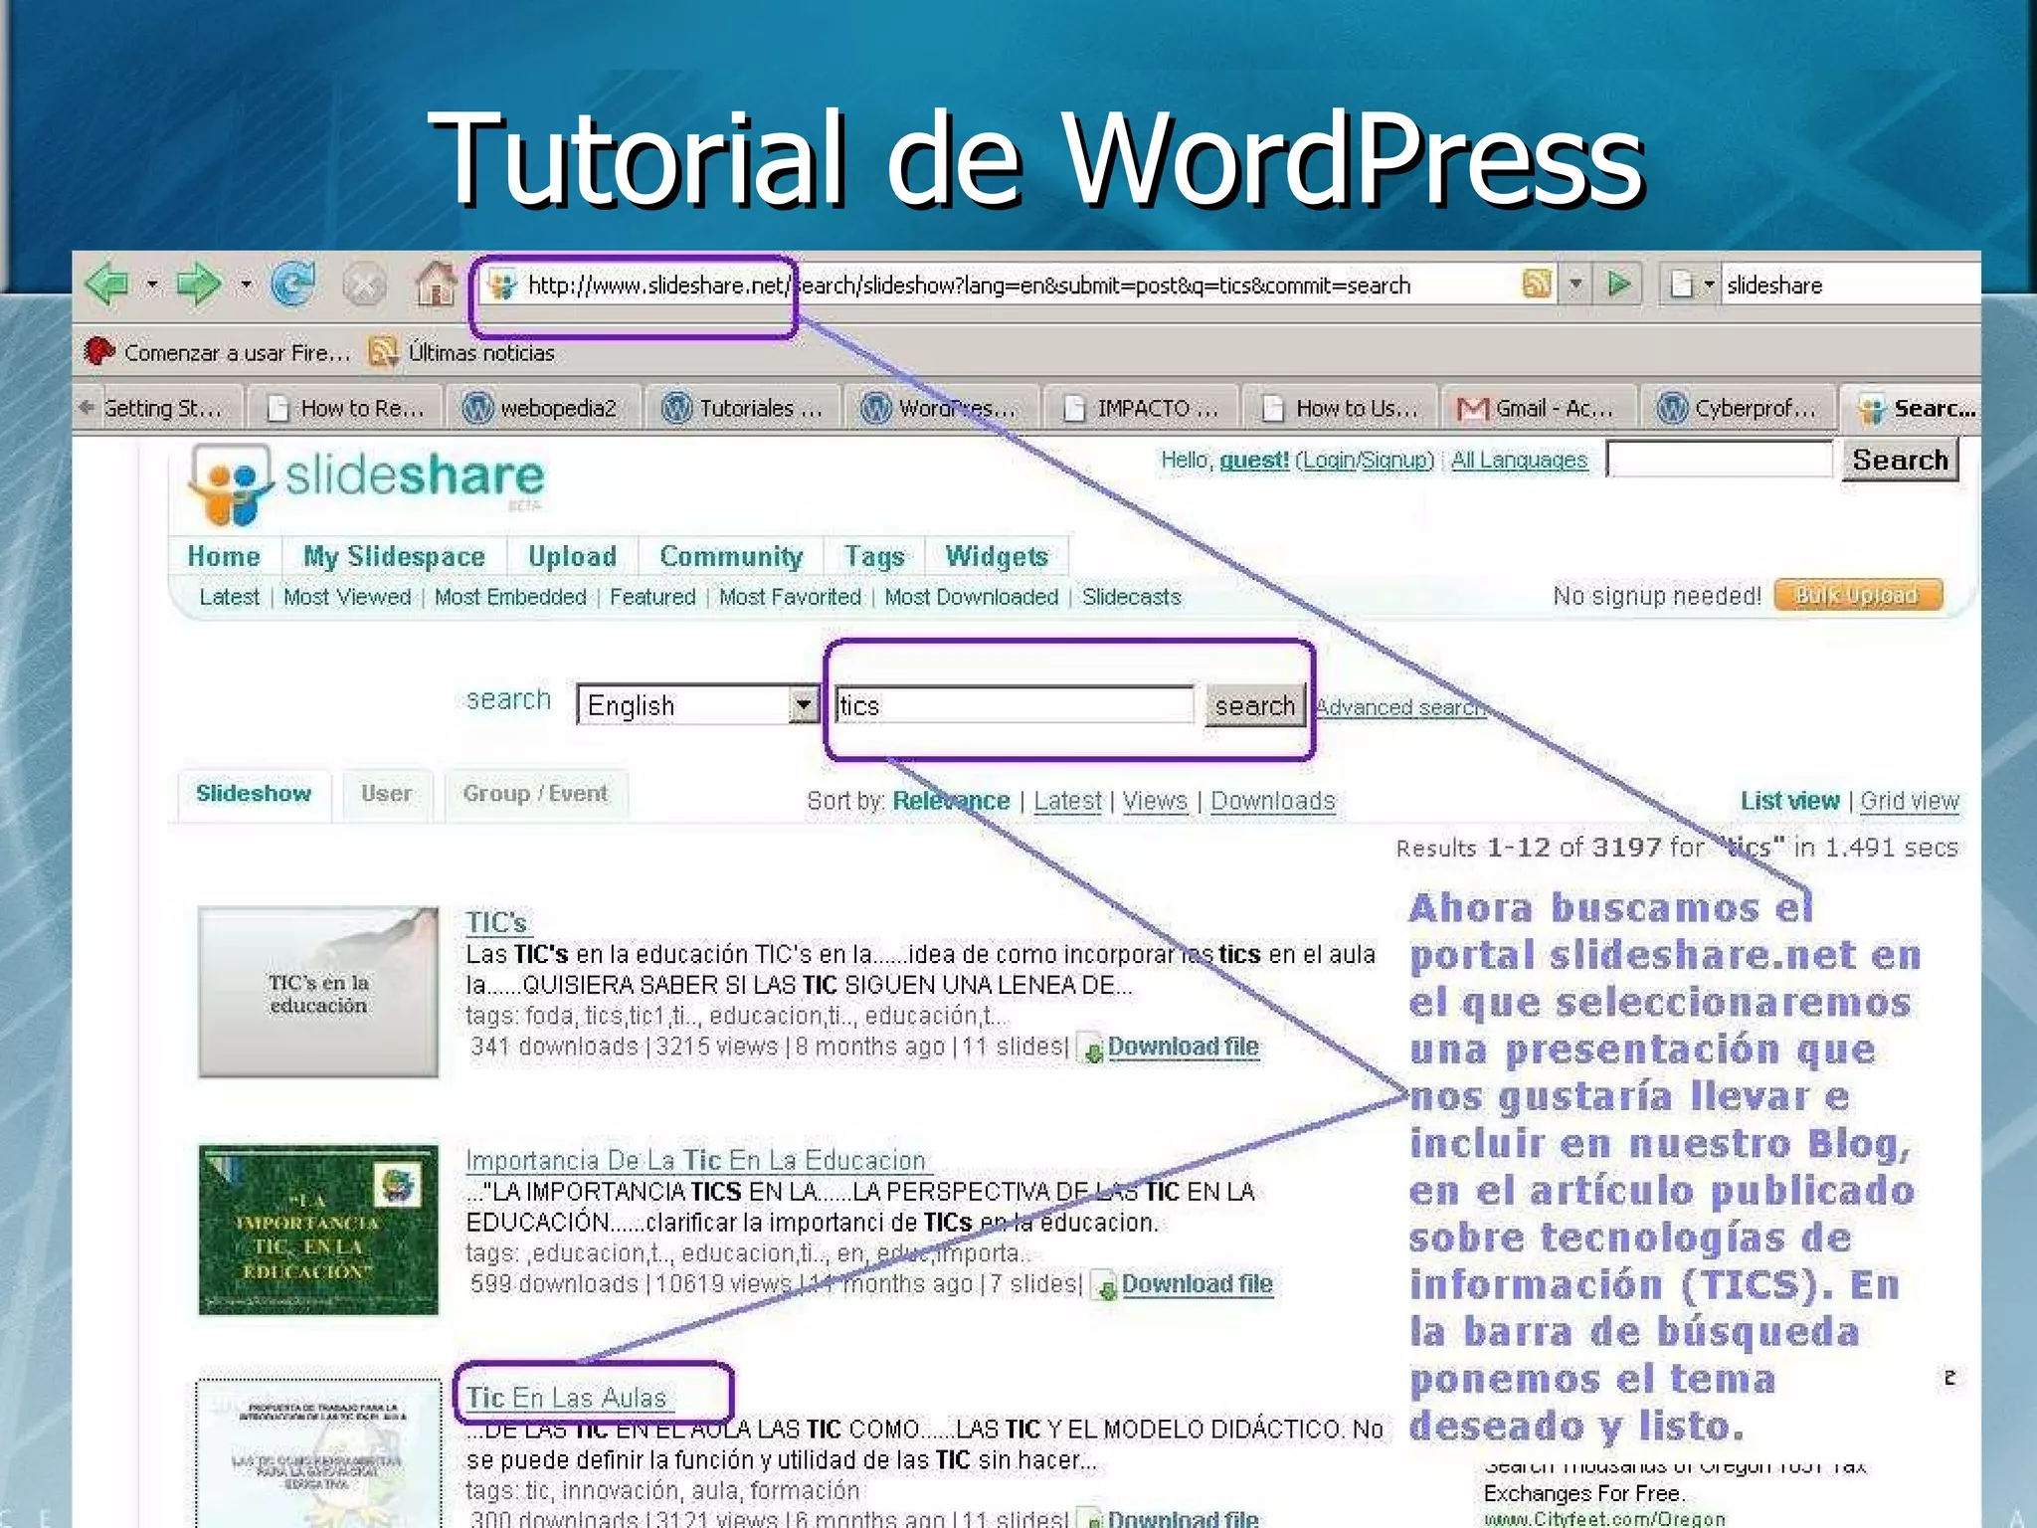Open the Tags menu item
This screenshot has height=1528, width=2037.
click(x=874, y=556)
